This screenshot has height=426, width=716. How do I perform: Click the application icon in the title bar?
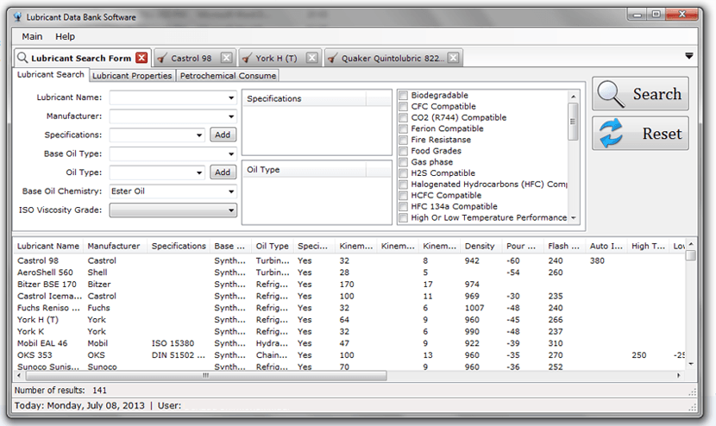pos(18,17)
